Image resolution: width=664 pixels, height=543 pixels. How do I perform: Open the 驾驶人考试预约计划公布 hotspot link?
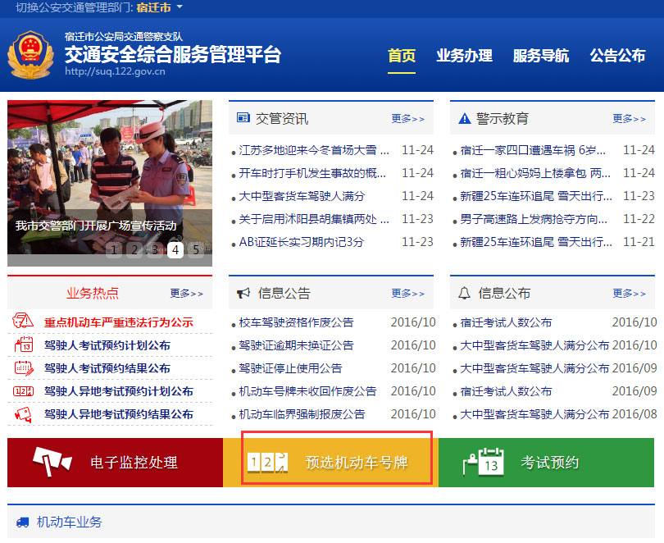(108, 345)
